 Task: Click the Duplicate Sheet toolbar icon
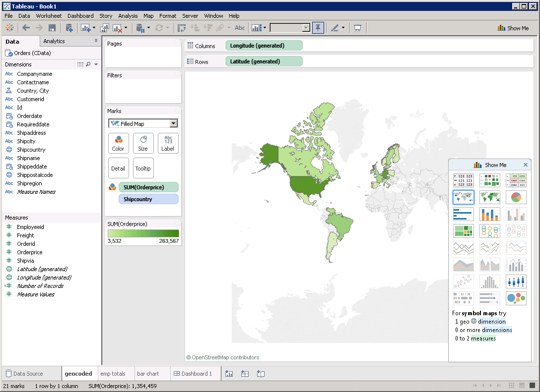105,28
